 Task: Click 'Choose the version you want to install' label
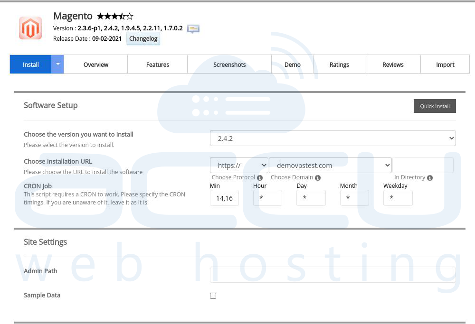(78, 134)
